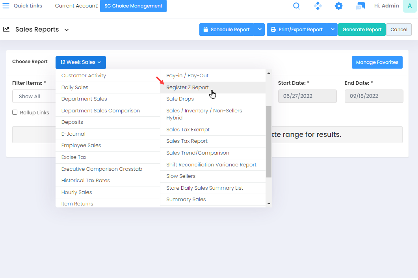Viewport: 418px width, 280px height.
Task: Click the Sales Reports chart icon
Action: pyautogui.click(x=6, y=29)
